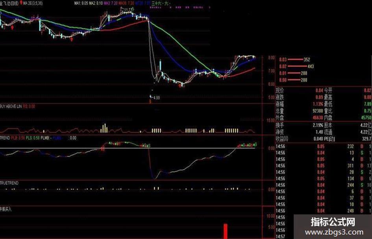Image resolution: width=372 pixels, height=239 pixels.
Task: Click the 现价 current price value 8.04
Action: tap(319, 90)
